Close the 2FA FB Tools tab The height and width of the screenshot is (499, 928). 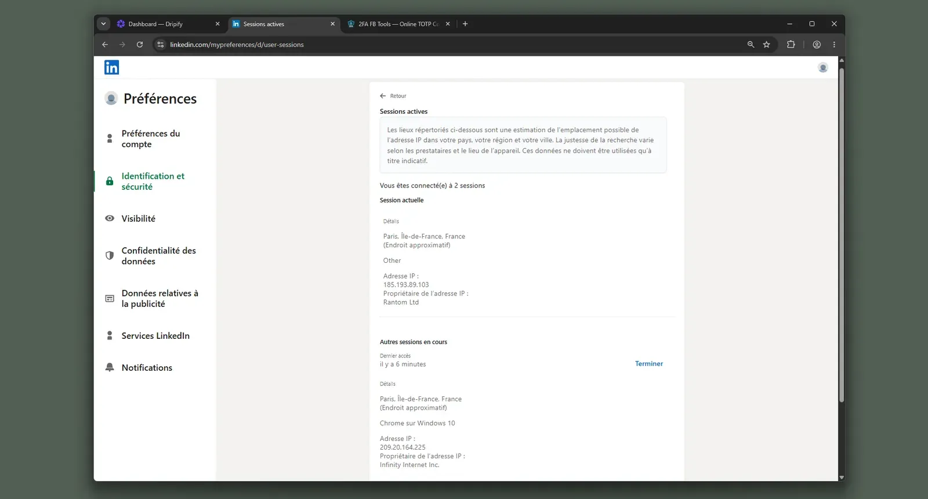(x=447, y=24)
